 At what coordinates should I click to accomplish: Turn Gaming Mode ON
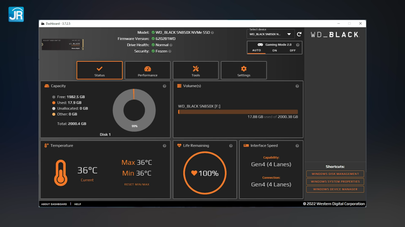tap(275, 50)
